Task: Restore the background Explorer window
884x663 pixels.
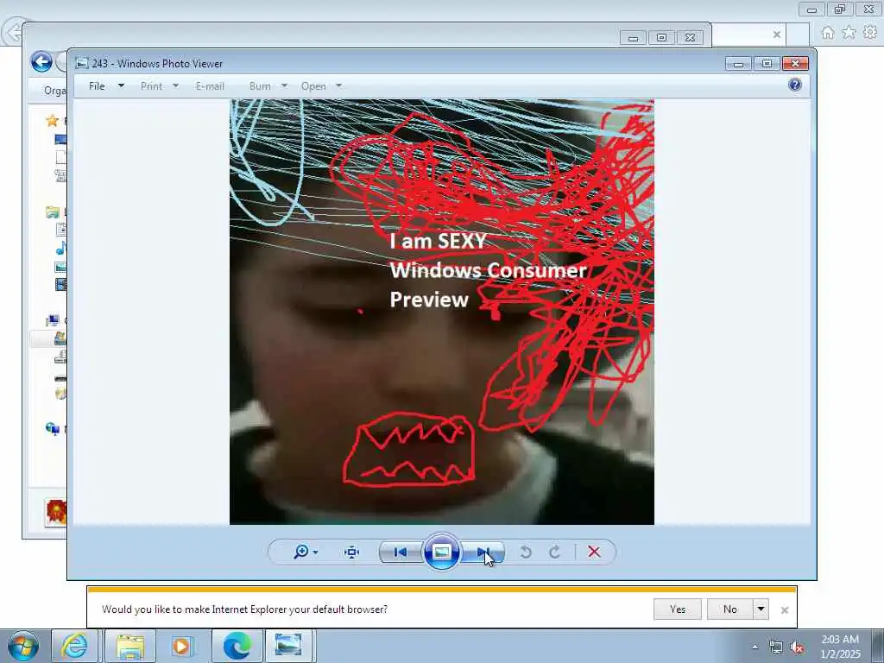Action: [x=661, y=38]
